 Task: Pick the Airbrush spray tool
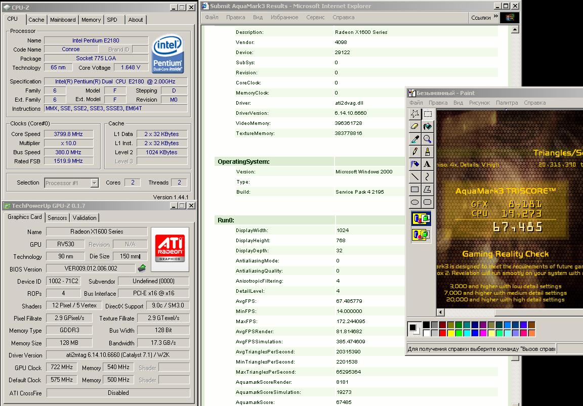tap(414, 164)
